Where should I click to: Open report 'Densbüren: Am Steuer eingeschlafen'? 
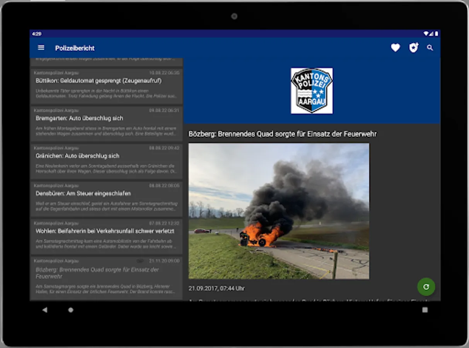point(106,199)
